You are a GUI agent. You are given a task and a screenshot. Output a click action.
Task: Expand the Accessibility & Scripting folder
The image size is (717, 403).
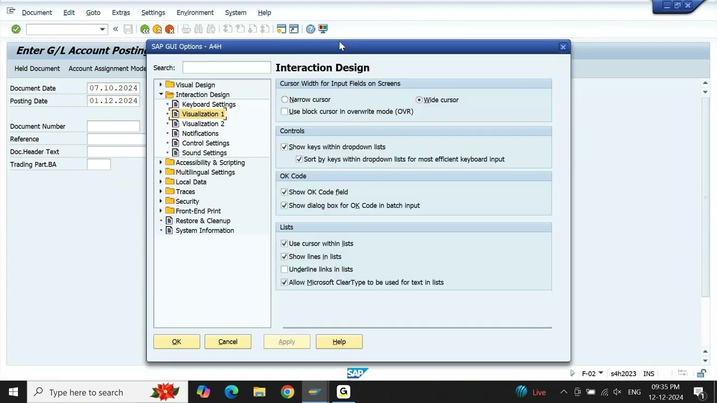coord(161,162)
